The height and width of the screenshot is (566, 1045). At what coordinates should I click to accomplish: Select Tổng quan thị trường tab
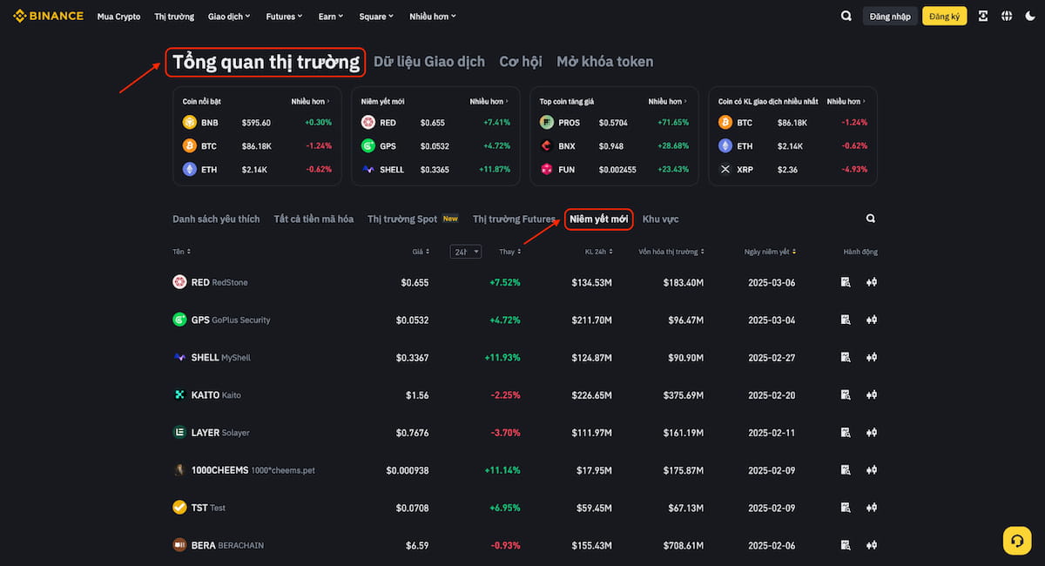coord(266,62)
